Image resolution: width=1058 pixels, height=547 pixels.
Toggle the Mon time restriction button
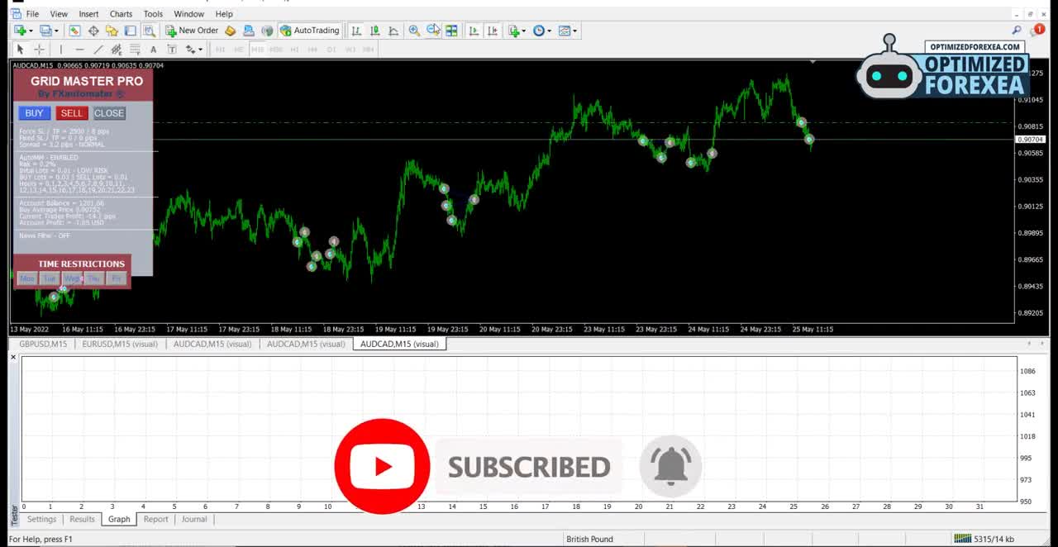click(27, 278)
